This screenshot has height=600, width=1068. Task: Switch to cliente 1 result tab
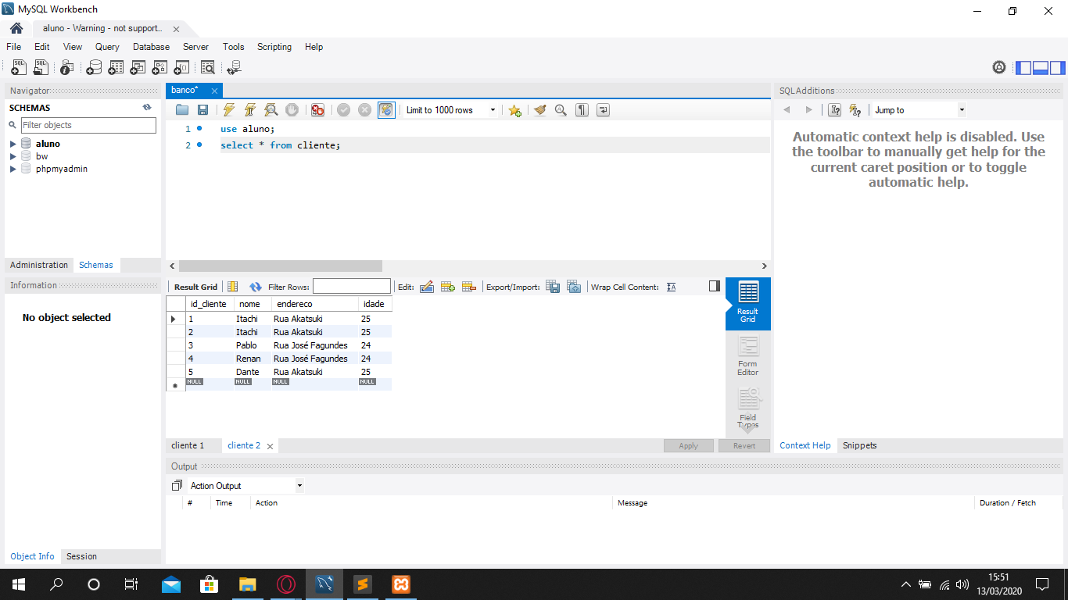188,445
